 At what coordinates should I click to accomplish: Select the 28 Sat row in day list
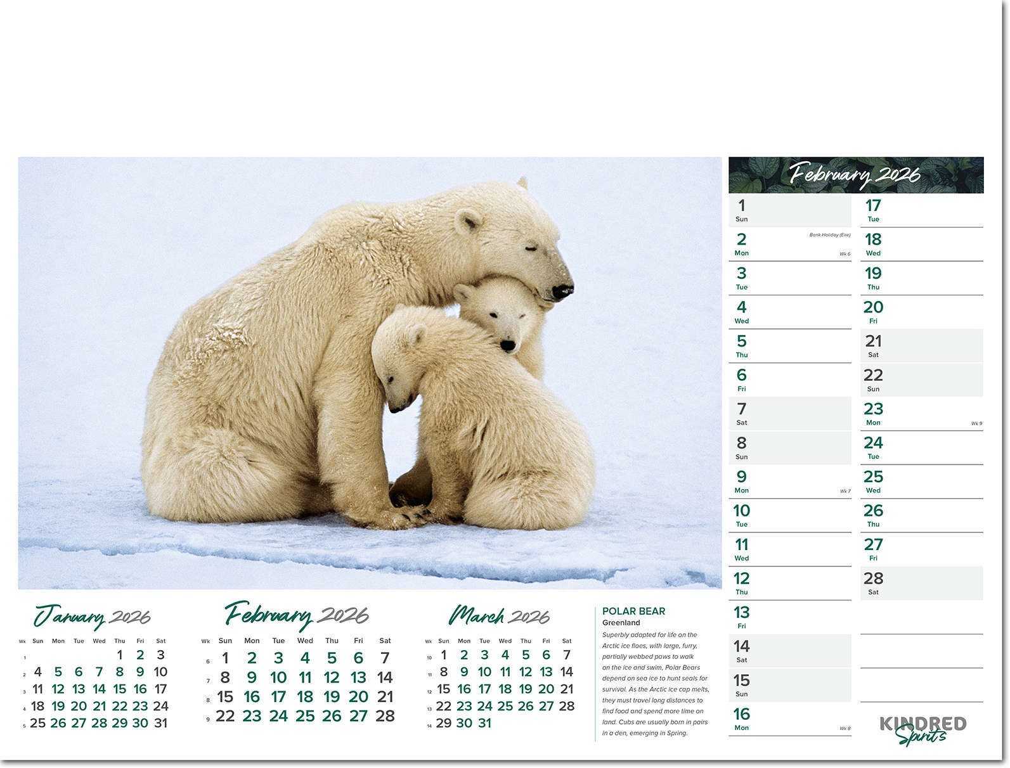[921, 584]
